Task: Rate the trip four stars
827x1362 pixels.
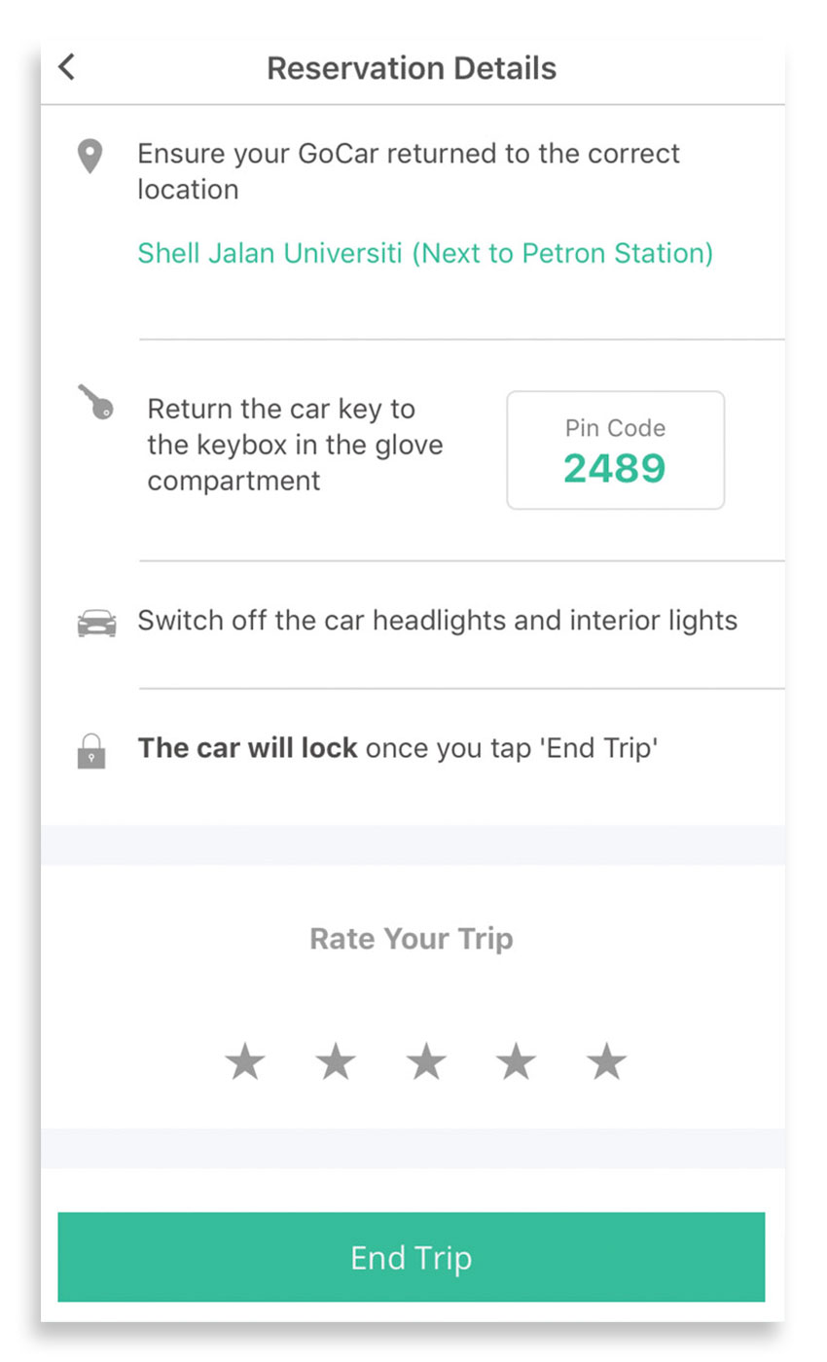Action: click(516, 1061)
